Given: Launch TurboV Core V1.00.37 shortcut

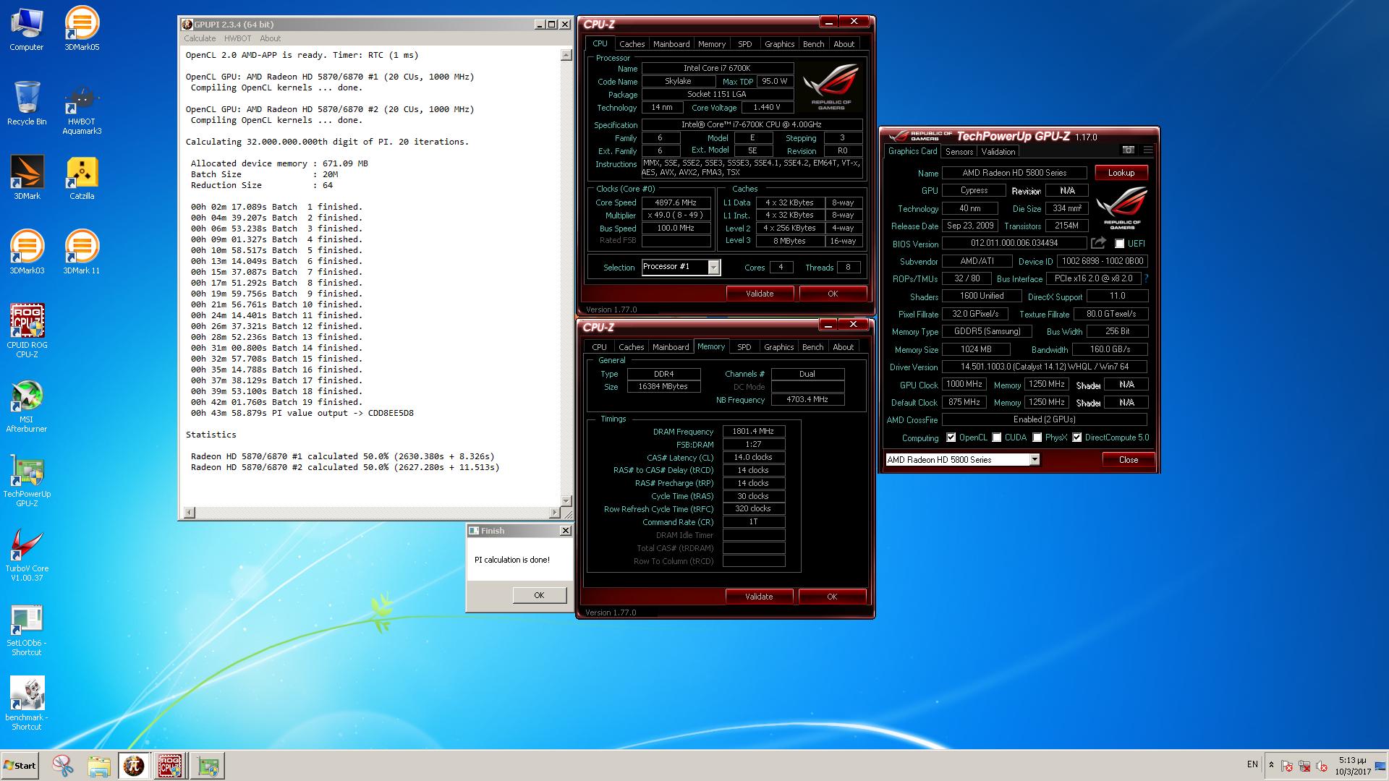Looking at the screenshot, I should [x=27, y=555].
